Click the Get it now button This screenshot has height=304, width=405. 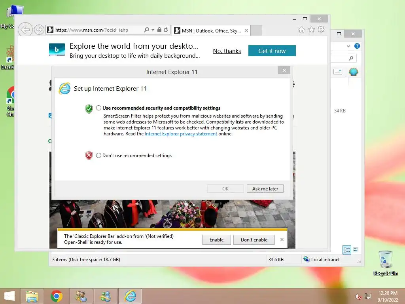point(272,51)
